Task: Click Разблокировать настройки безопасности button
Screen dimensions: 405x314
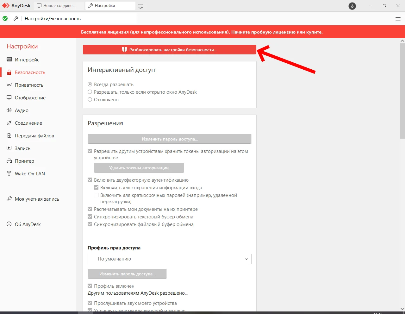Action: click(170, 50)
